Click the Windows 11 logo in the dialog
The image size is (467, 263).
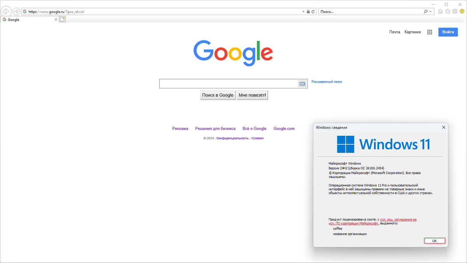pyautogui.click(x=383, y=144)
